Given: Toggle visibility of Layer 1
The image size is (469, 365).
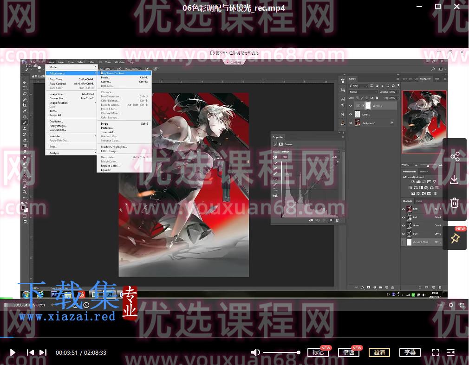Looking at the screenshot, I should coord(351,114).
